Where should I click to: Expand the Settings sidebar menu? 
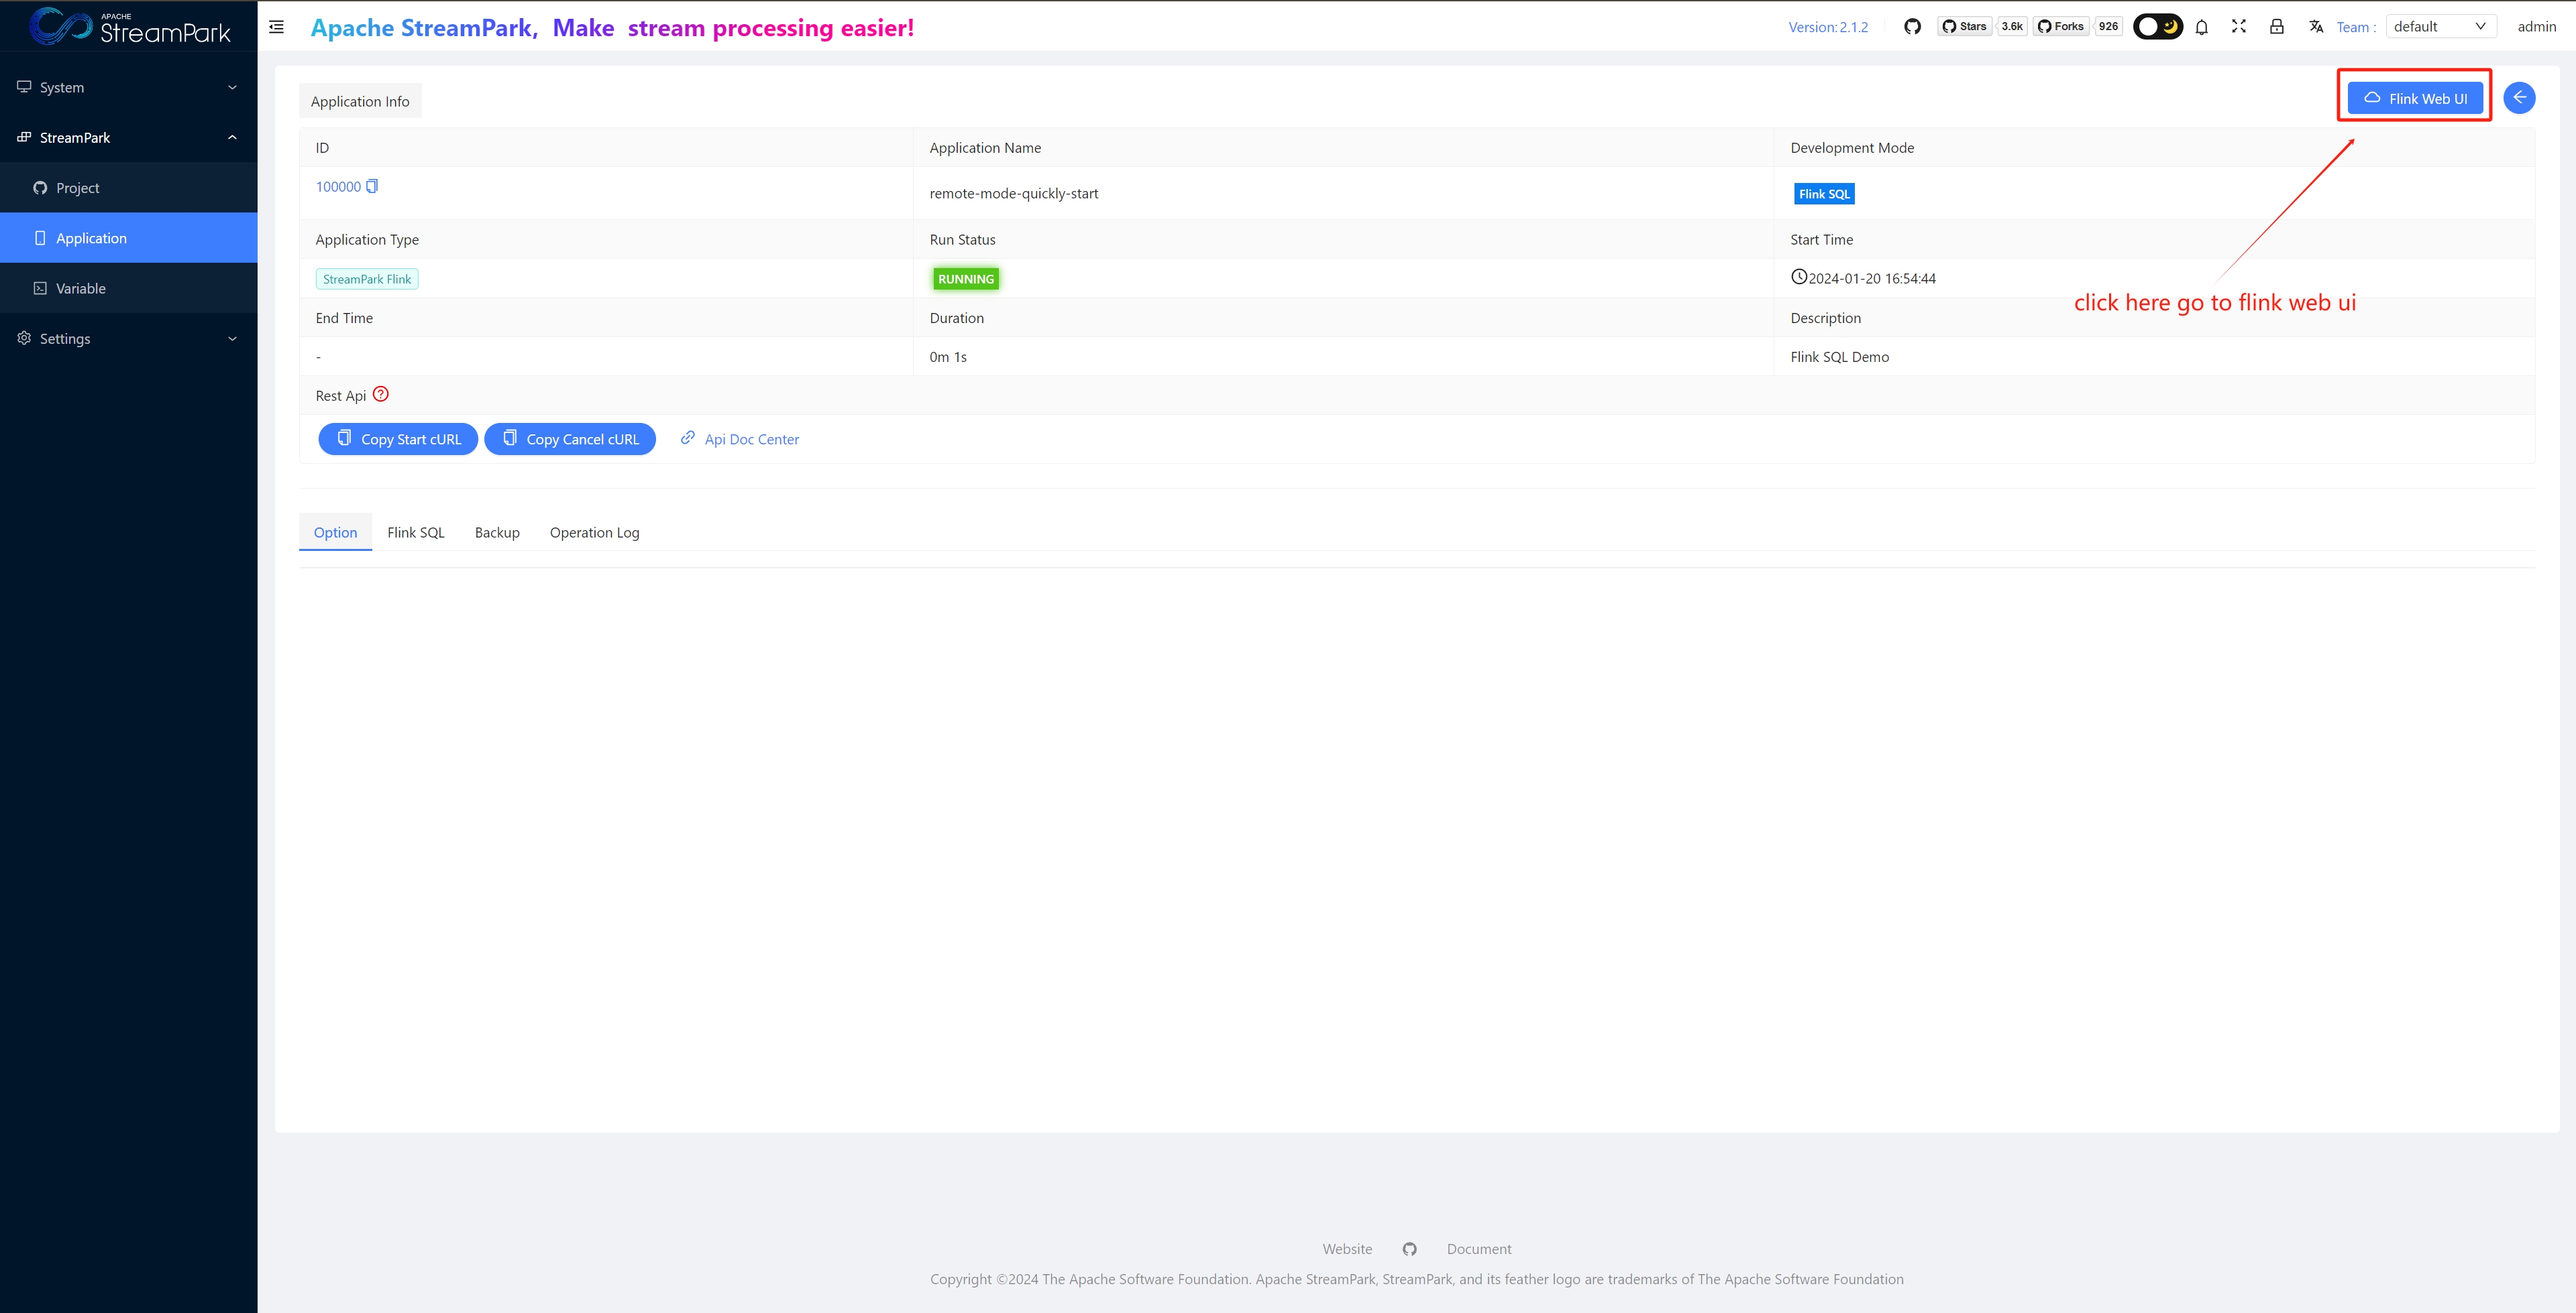tap(128, 338)
